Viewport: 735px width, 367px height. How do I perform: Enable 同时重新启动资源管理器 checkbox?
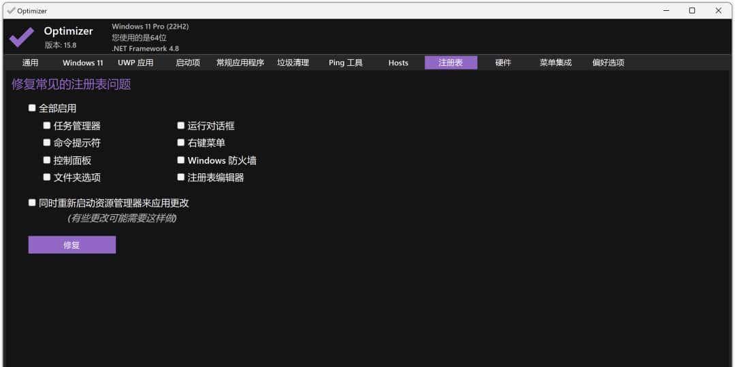[x=32, y=203]
